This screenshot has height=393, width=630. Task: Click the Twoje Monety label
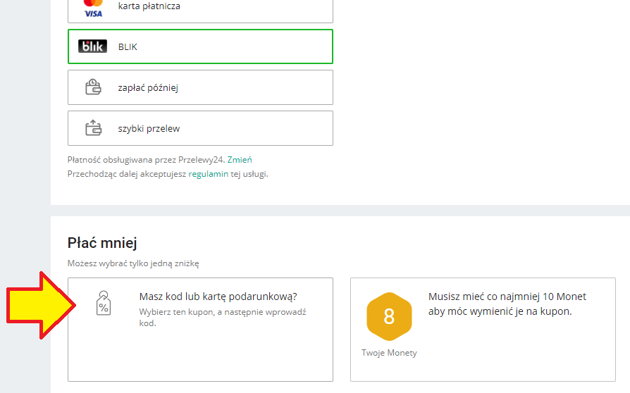[x=389, y=353]
